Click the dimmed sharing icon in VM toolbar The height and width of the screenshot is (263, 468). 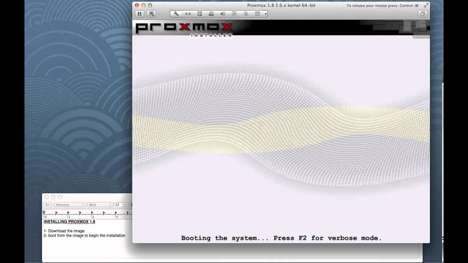(257, 14)
